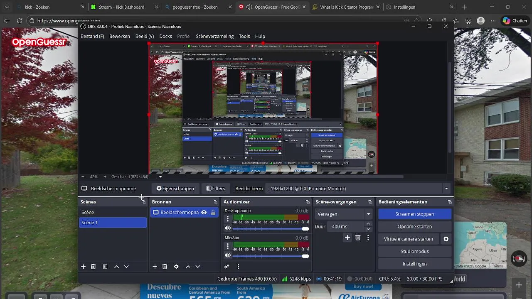Click Virtuele camera starten button

408,239
